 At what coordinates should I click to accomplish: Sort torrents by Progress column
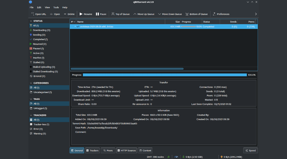pos(191,22)
